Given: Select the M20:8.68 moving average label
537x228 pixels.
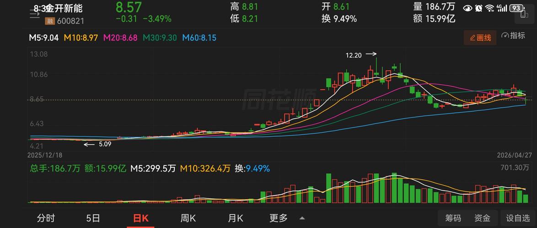Looking at the screenshot, I should click(x=121, y=38).
